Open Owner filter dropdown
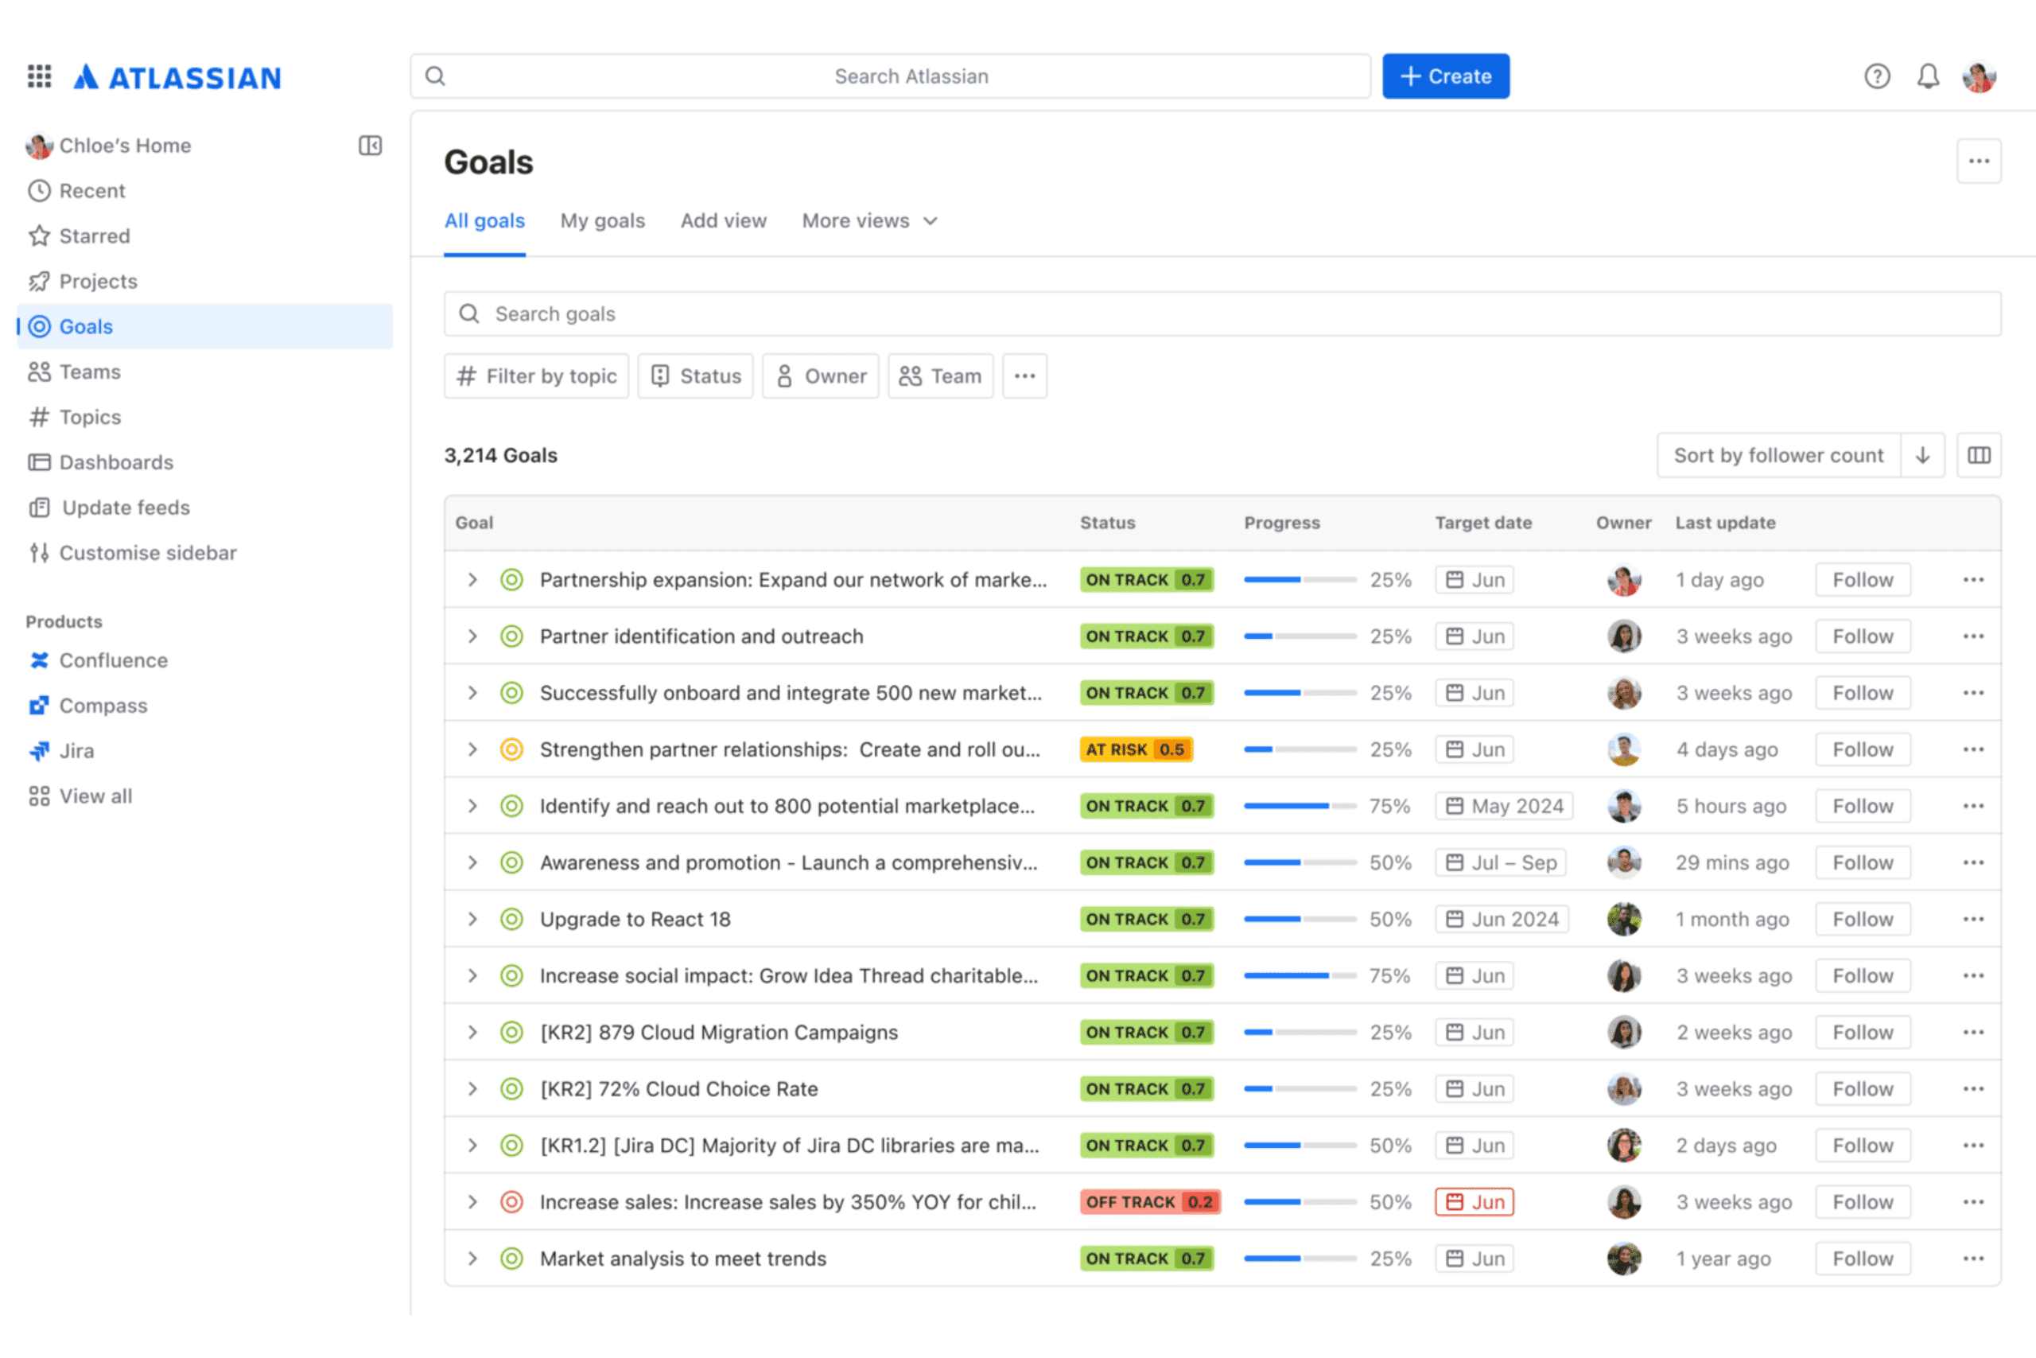The height and width of the screenshot is (1358, 2036). click(820, 375)
